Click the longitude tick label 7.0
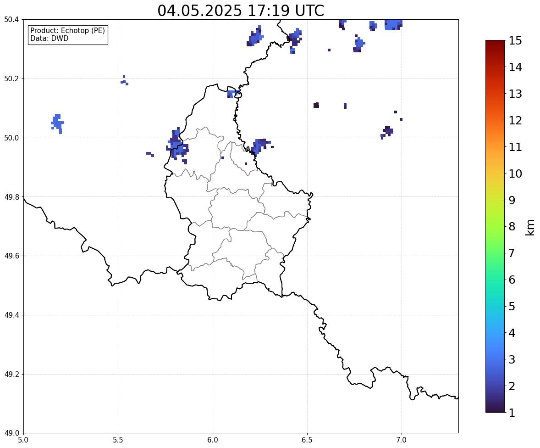Viewport: 540px width, 448px height. (402, 440)
